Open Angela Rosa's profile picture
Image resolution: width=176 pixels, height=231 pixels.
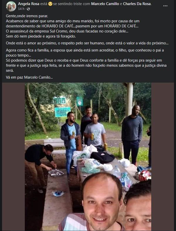[x=11, y=6]
